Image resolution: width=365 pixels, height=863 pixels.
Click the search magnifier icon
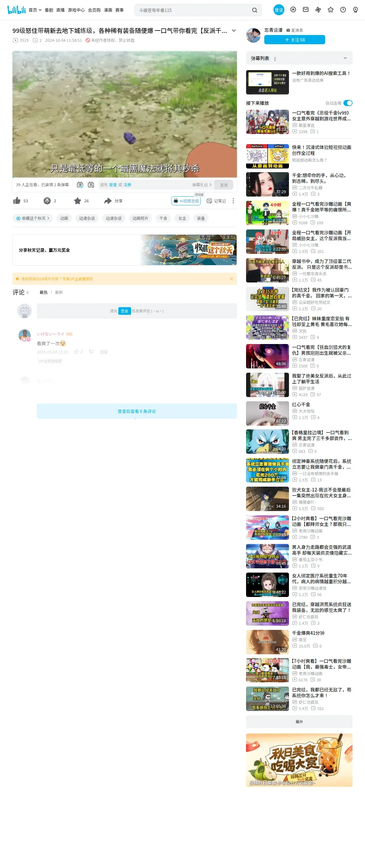tap(255, 10)
